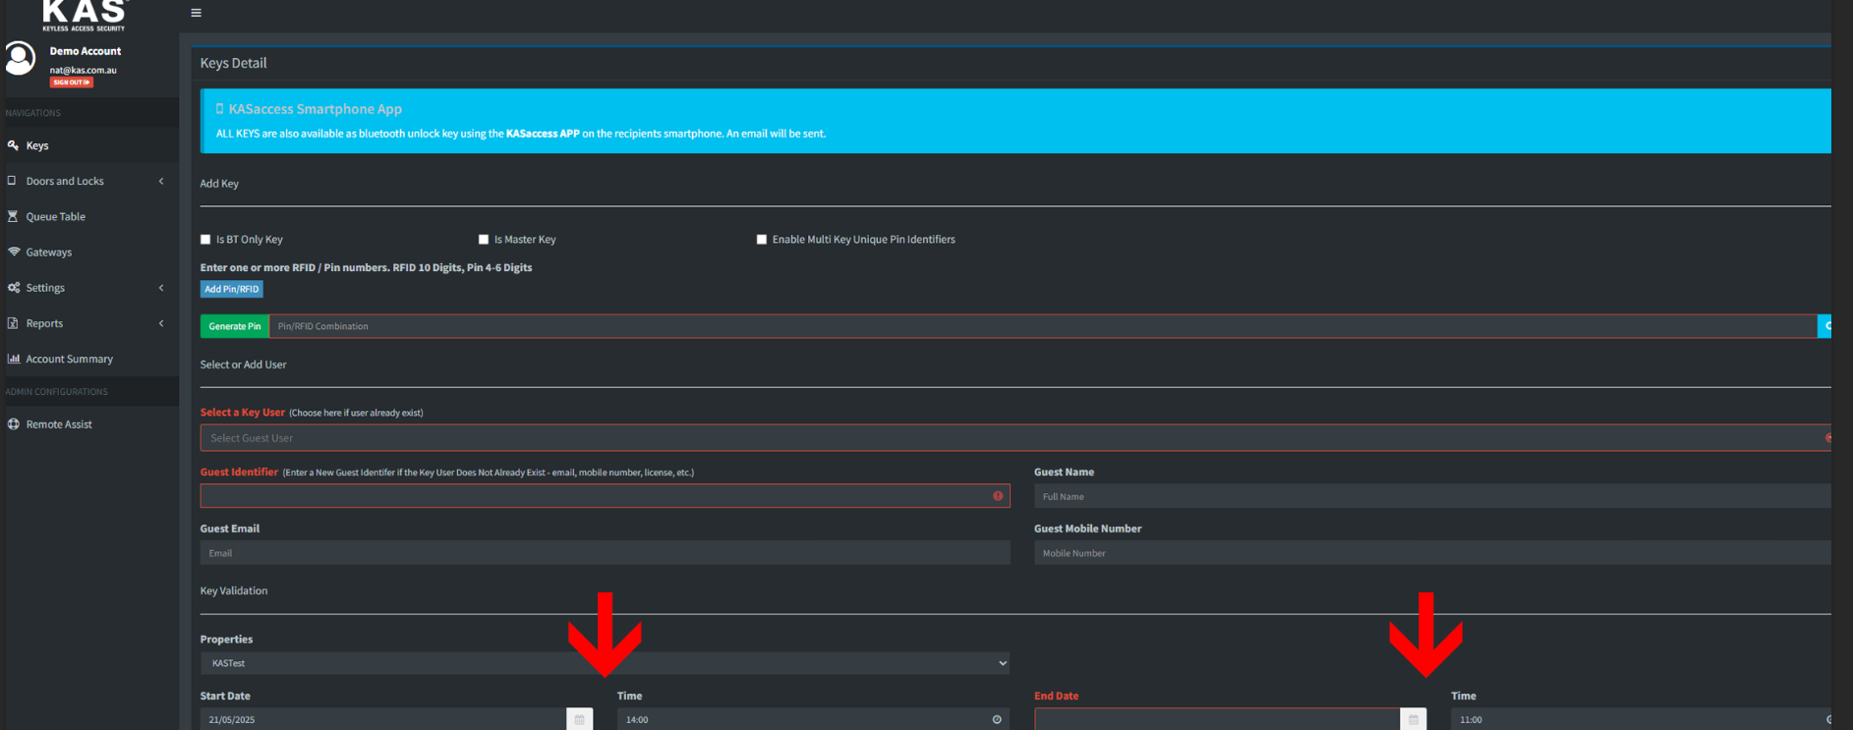Click the Remote Assist lifebuoy icon
The height and width of the screenshot is (730, 1853).
(14, 424)
